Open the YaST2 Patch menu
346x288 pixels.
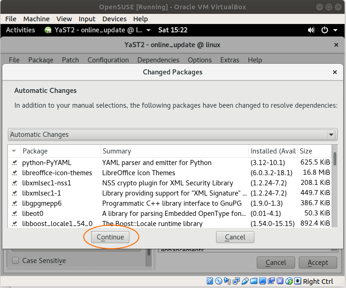tap(70, 60)
